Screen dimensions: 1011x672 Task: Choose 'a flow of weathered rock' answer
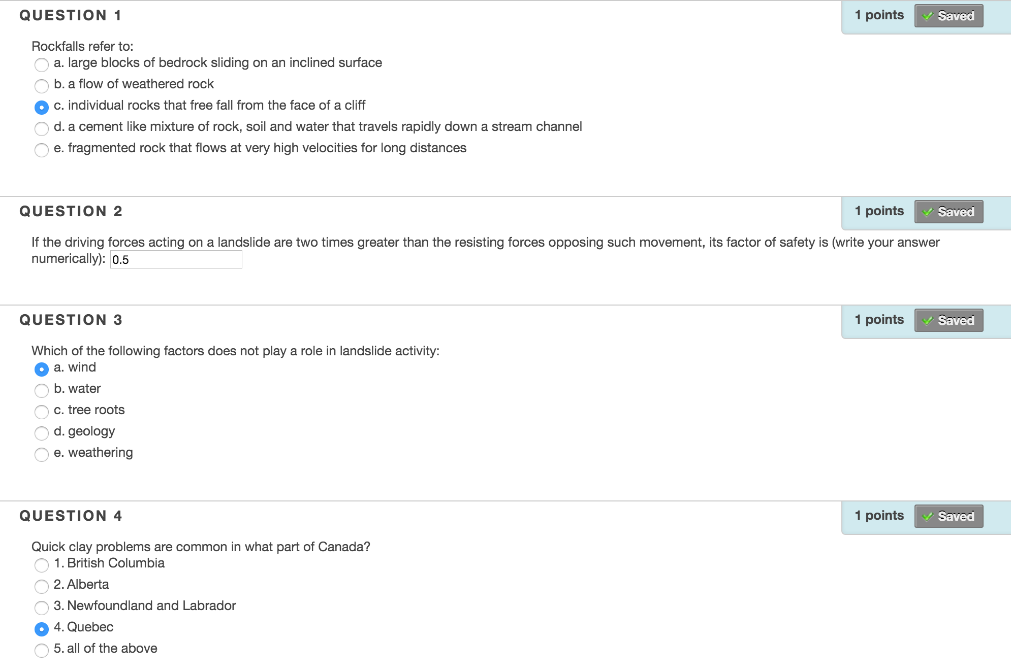[42, 86]
